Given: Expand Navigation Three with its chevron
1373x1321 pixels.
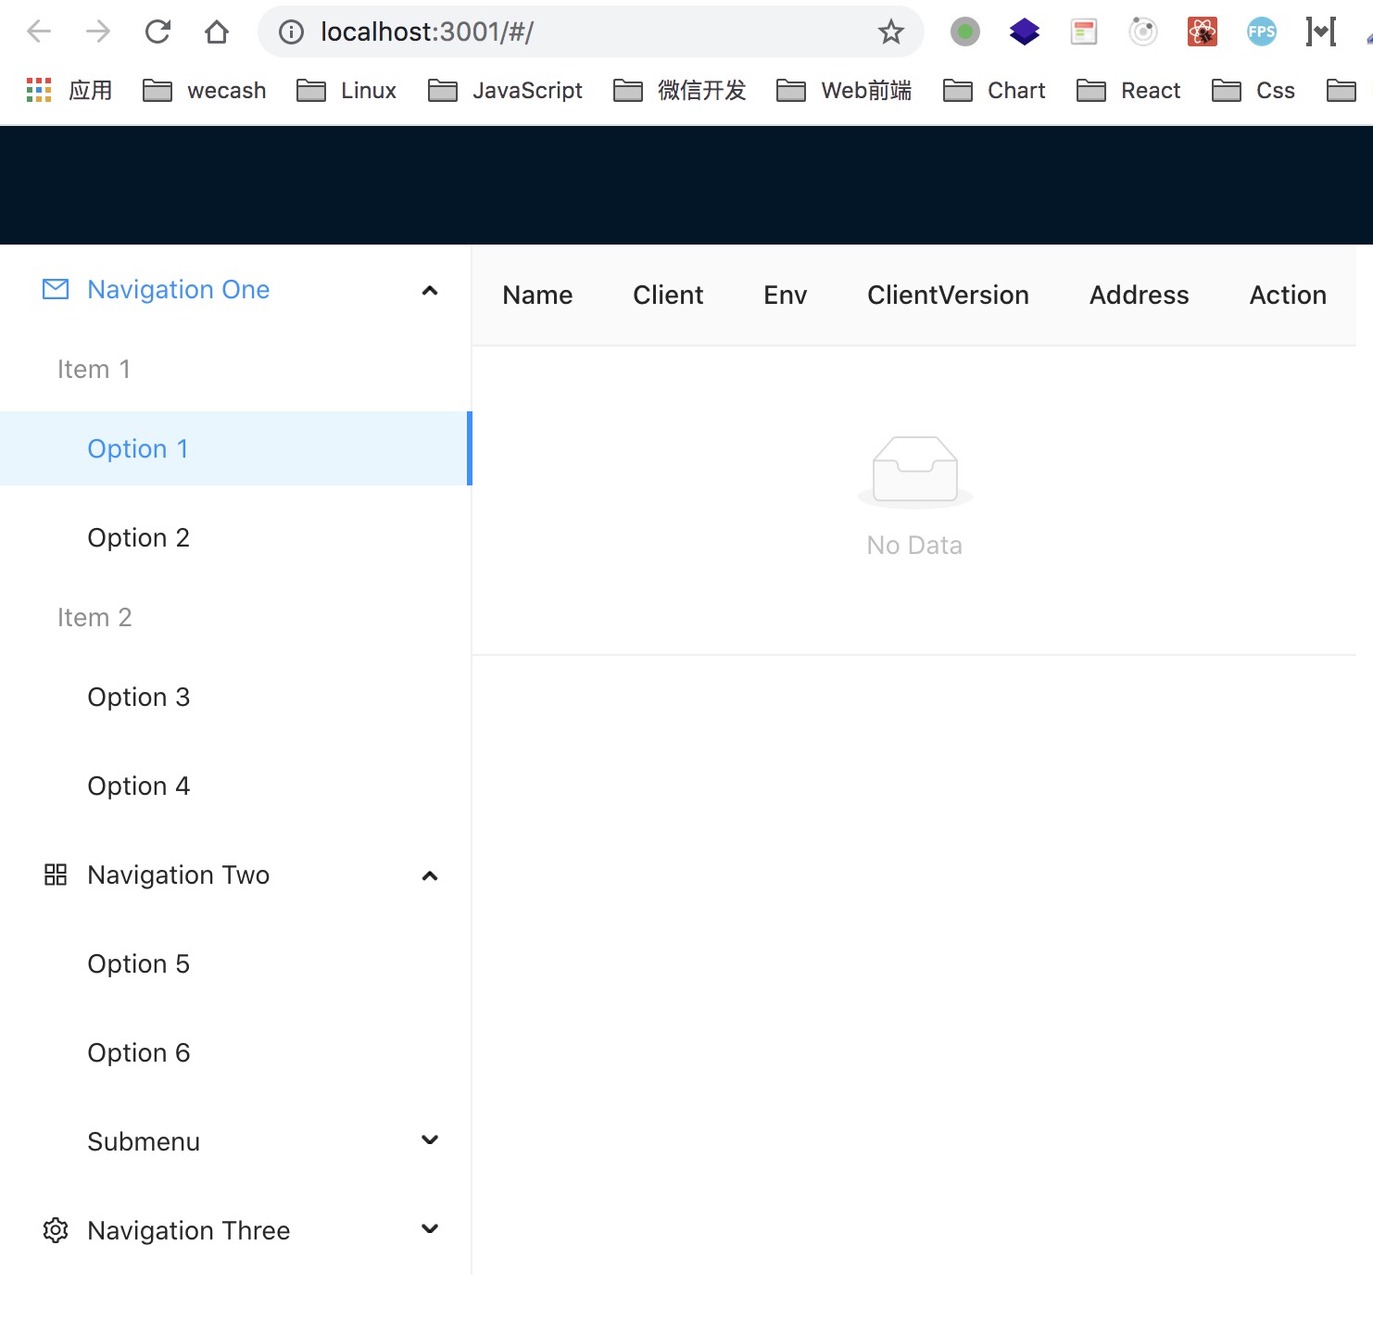Looking at the screenshot, I should 430,1229.
